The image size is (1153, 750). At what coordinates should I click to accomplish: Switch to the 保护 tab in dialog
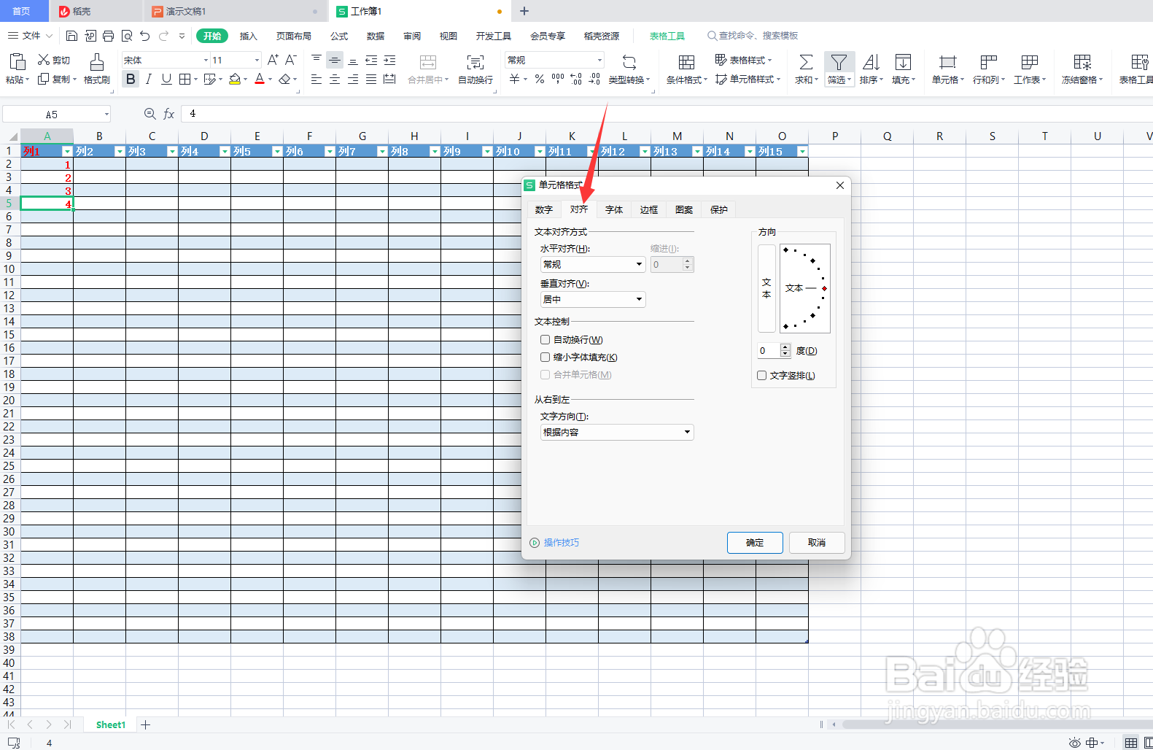pyautogui.click(x=719, y=209)
